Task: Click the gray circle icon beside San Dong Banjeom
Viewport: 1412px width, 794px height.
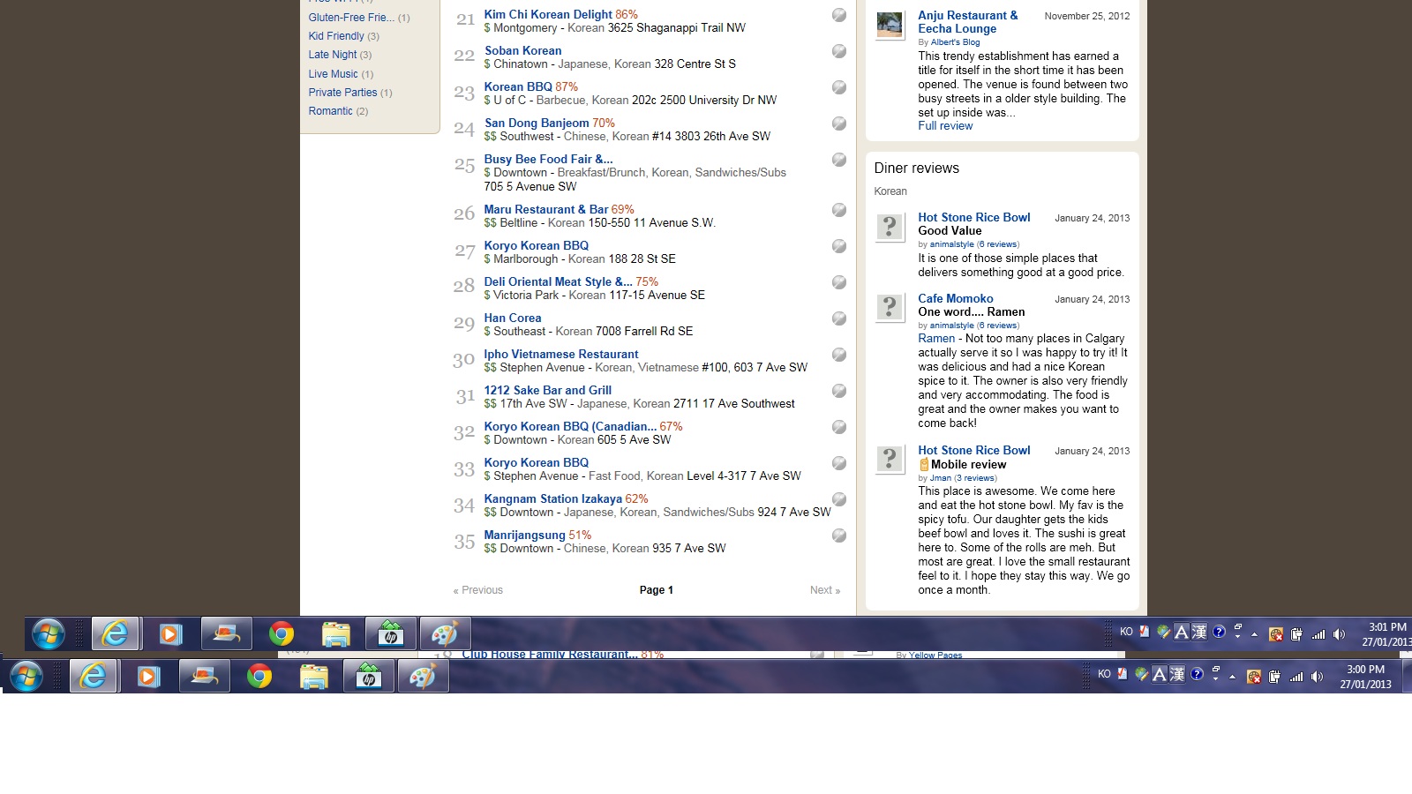Action: (839, 124)
